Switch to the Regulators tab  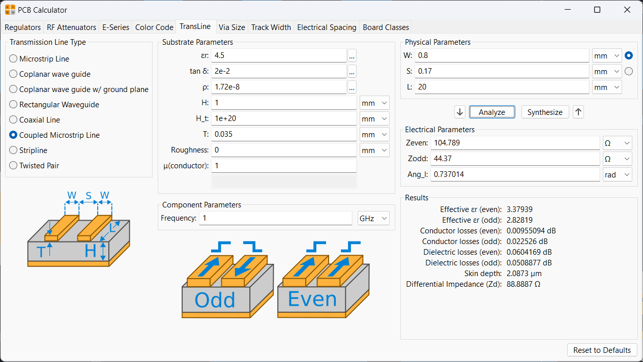point(22,27)
